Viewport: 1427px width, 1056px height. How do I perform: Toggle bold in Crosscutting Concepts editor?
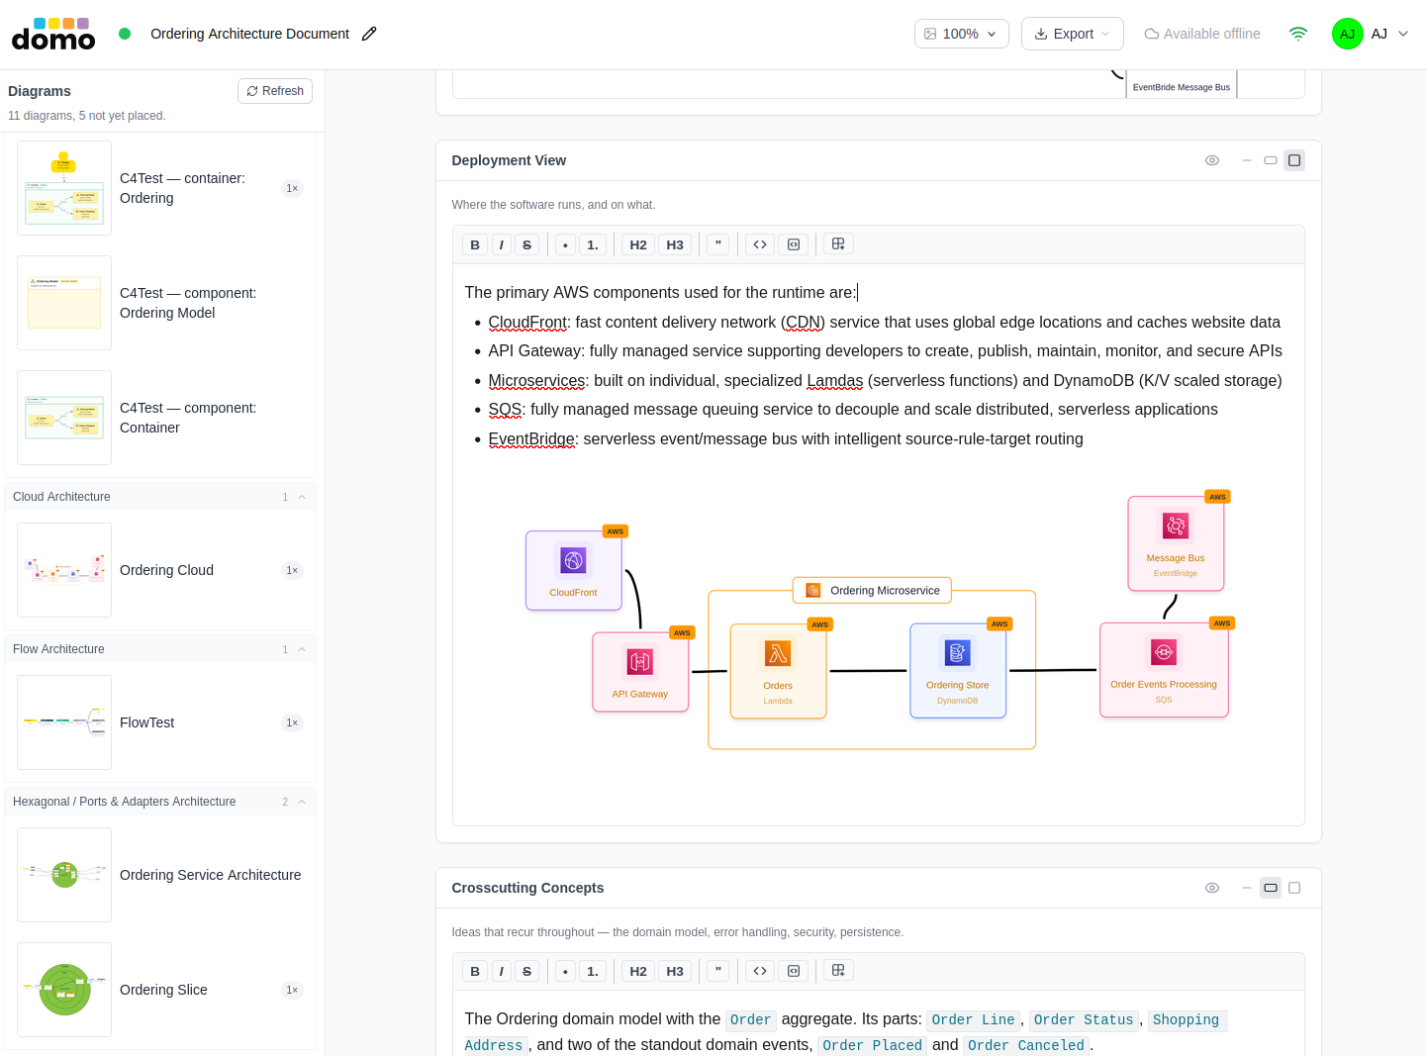475,971
